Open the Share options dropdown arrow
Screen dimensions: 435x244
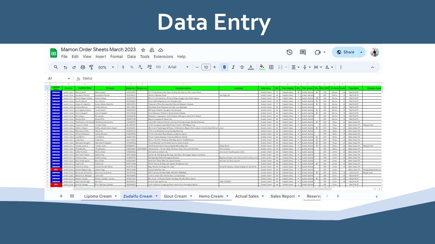point(361,52)
